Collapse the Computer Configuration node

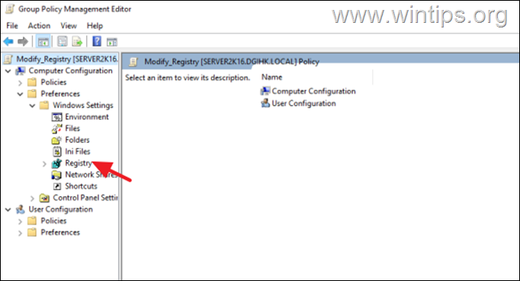8,71
